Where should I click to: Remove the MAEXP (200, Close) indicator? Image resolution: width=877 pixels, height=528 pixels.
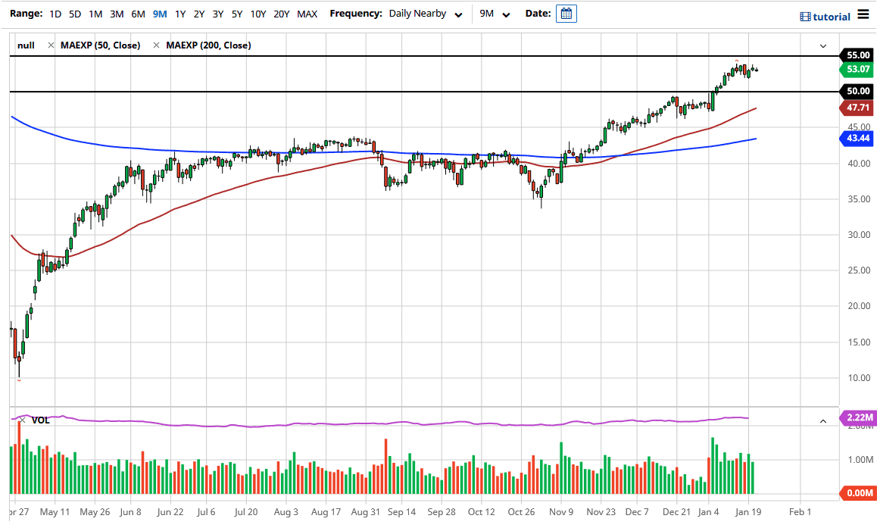157,45
